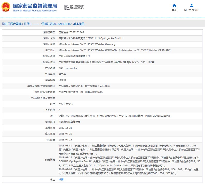205x184 pixels.
Task: Select effective date 2023-04-20
Action: click(x=65, y=134)
